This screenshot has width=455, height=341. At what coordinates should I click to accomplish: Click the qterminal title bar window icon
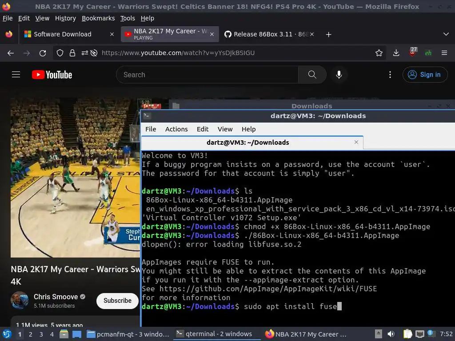(147, 116)
